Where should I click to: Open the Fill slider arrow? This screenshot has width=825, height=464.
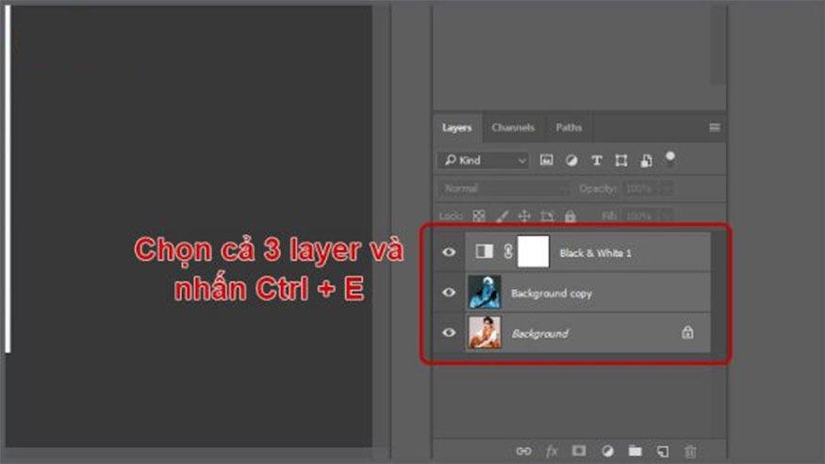point(666,216)
